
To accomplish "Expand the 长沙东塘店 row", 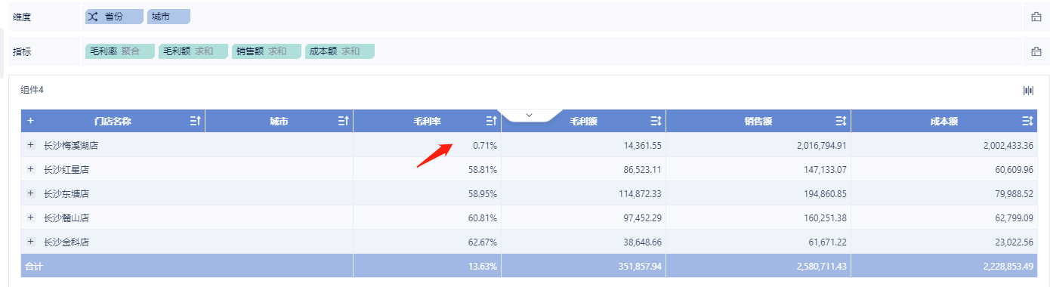I will 30,193.
